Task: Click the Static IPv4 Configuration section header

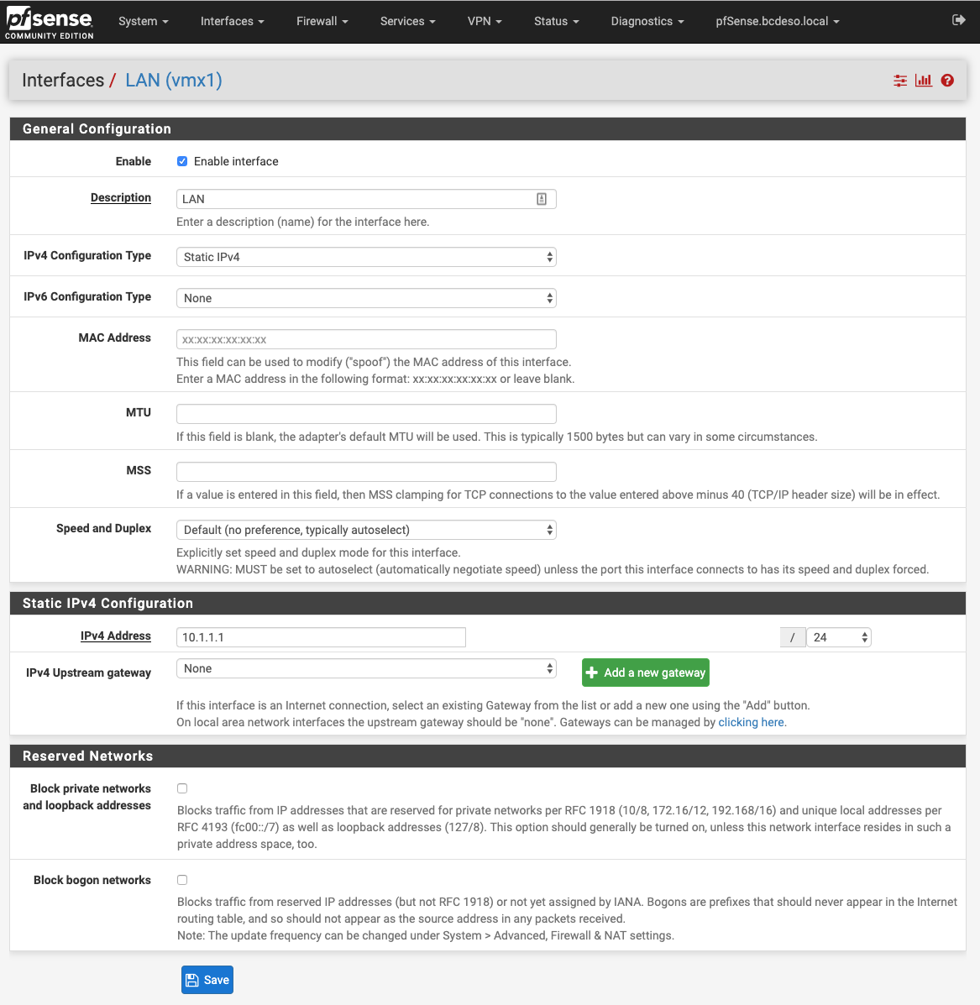Action: coord(488,603)
